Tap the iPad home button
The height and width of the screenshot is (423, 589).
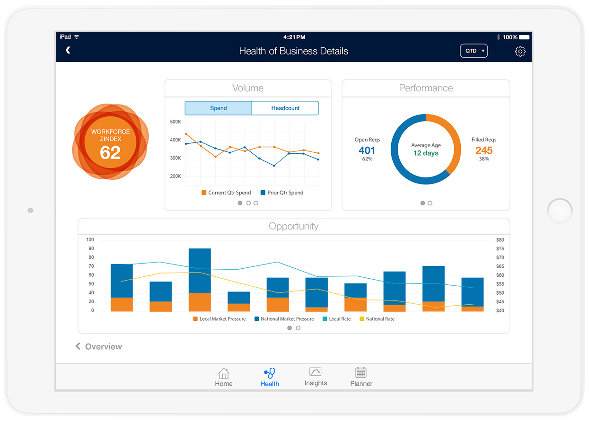tap(560, 211)
